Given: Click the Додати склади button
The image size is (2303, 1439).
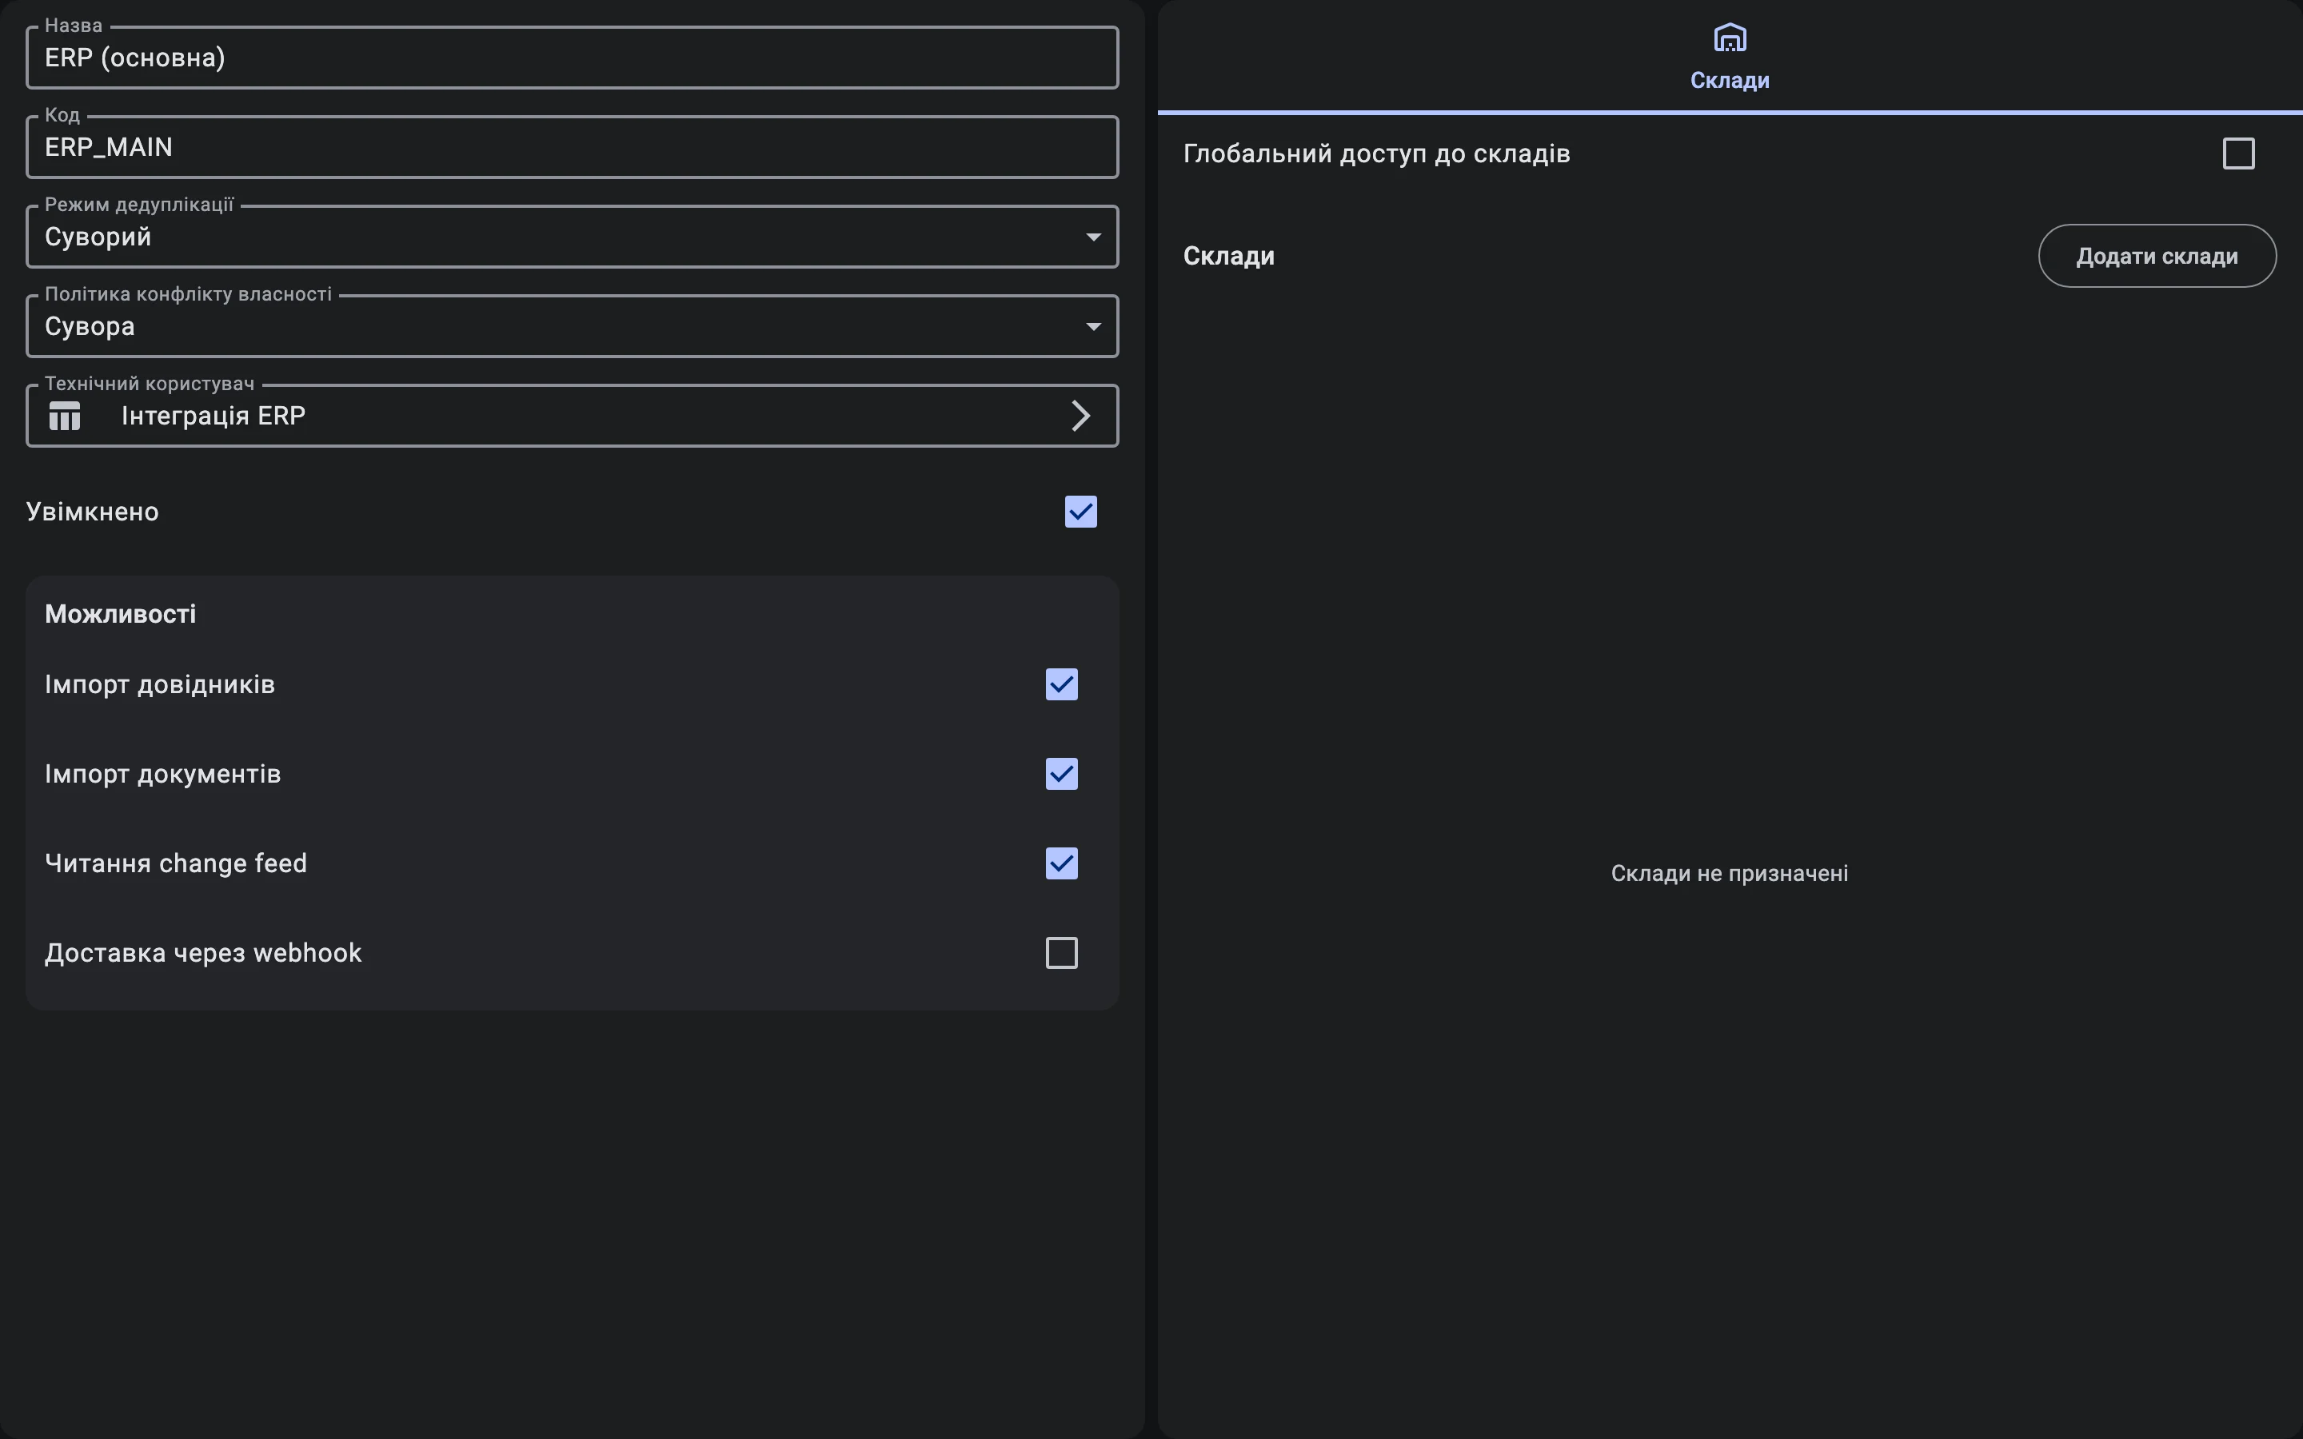Looking at the screenshot, I should pyautogui.click(x=2157, y=256).
